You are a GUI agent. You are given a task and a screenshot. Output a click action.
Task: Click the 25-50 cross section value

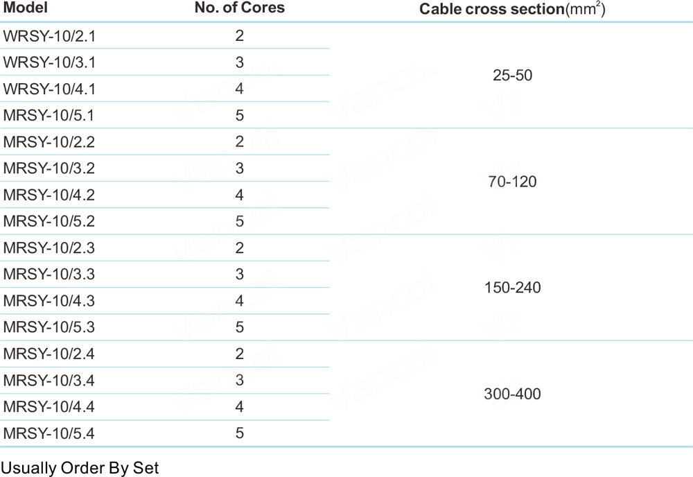click(x=512, y=75)
